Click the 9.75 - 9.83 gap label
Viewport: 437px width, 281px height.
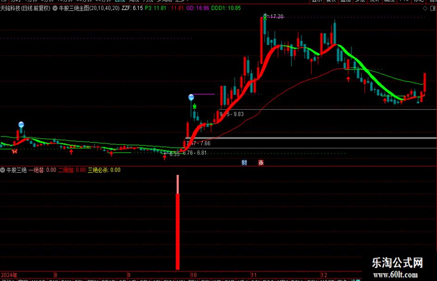click(232, 114)
